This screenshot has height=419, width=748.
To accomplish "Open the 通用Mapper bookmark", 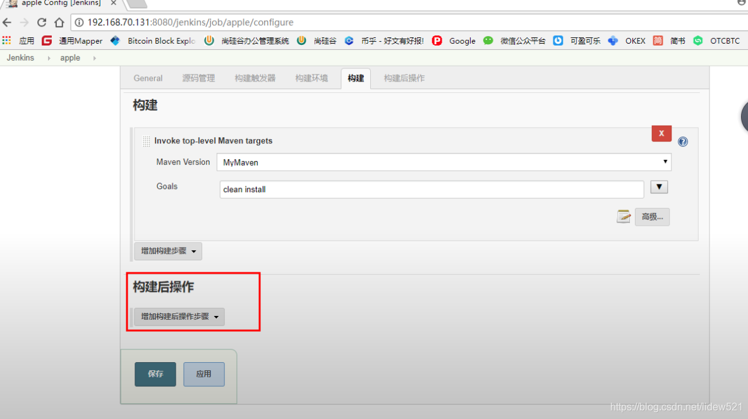I will 72,40.
